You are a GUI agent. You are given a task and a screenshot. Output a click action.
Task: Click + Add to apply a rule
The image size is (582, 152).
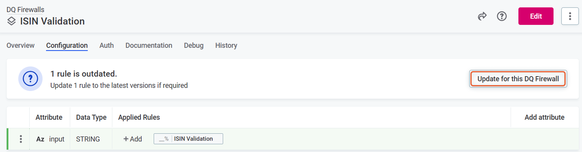[x=133, y=139]
